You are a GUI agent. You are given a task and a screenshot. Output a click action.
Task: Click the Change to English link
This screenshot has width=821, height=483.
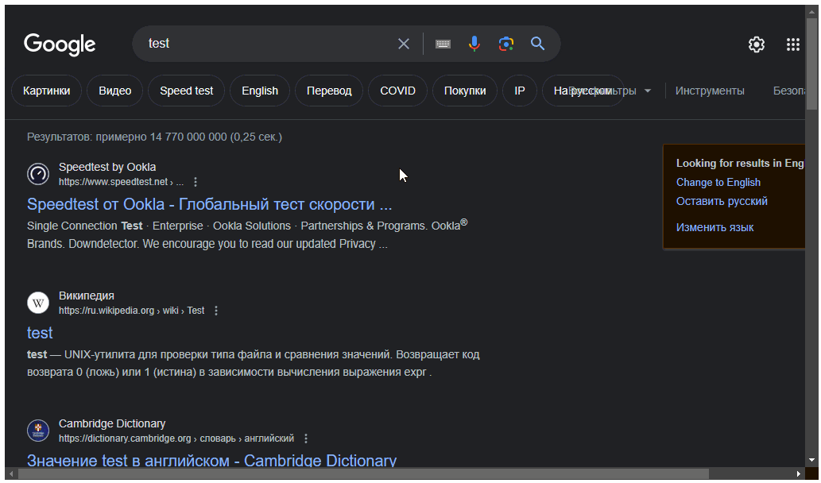(718, 182)
